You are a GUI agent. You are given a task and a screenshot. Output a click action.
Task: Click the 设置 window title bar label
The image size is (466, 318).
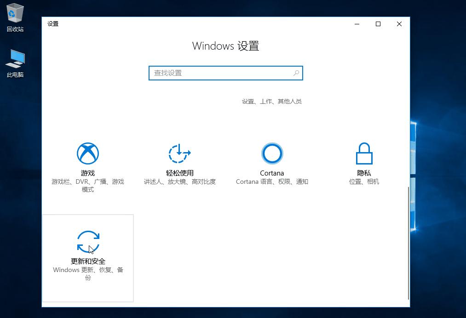coord(53,23)
